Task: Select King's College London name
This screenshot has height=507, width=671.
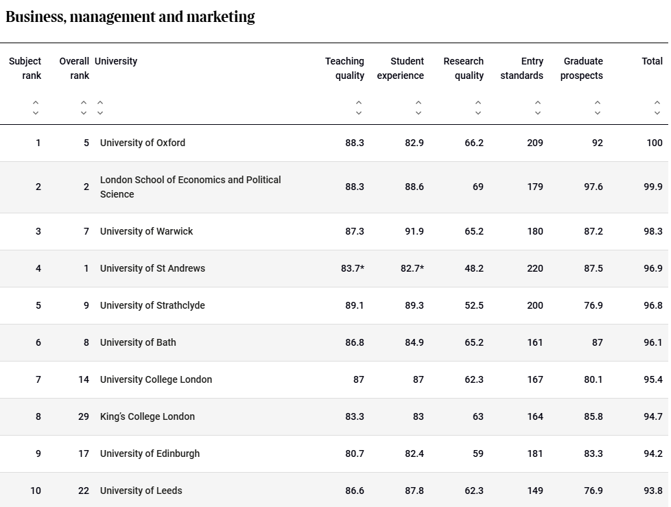Action: tap(148, 416)
